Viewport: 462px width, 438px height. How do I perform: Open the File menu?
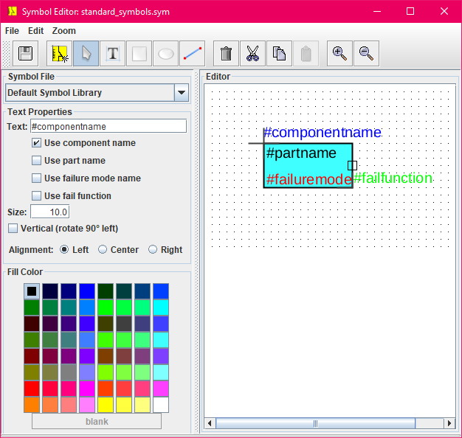pos(12,31)
